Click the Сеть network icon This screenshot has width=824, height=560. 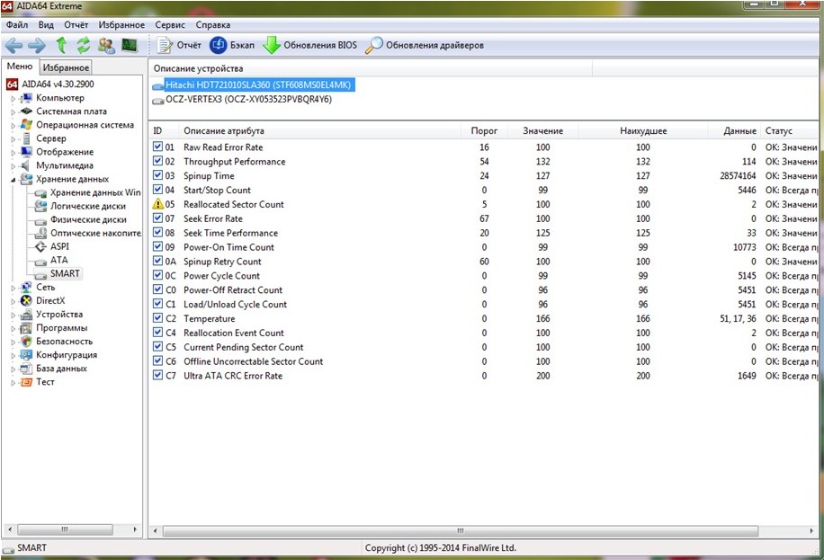click(x=26, y=288)
